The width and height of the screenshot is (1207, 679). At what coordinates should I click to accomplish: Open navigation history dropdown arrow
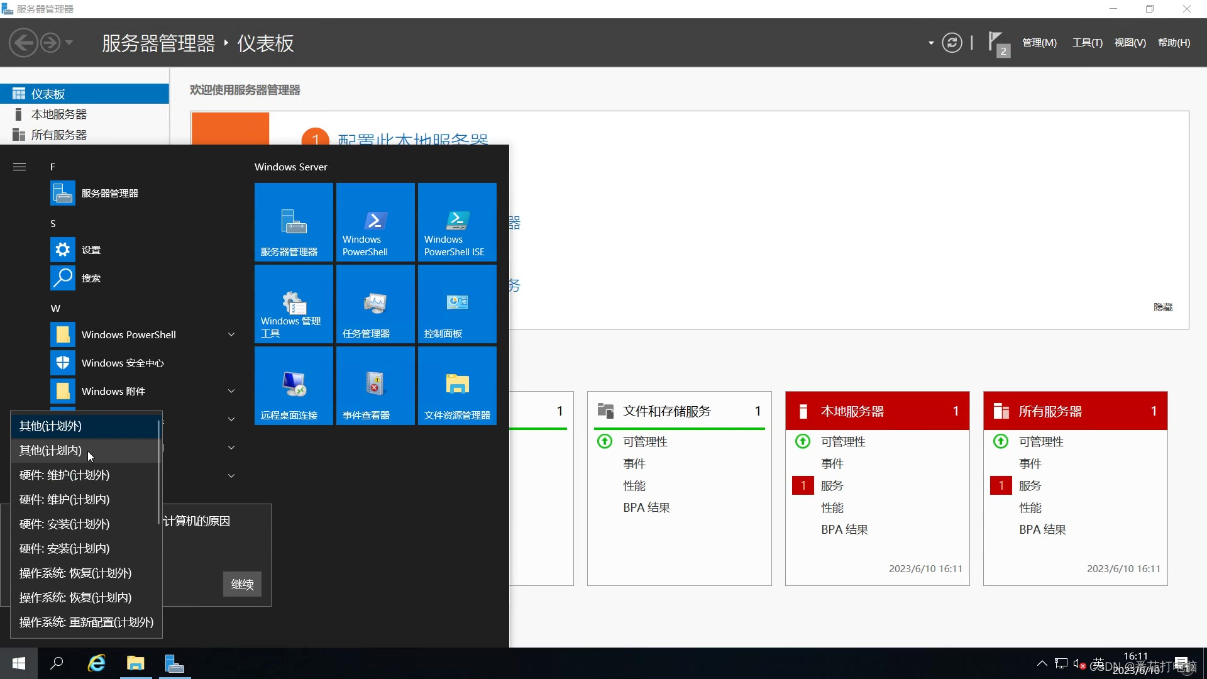pos(69,43)
